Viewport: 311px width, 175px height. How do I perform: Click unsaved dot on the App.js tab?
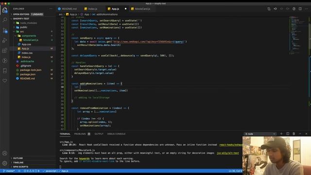125,9
